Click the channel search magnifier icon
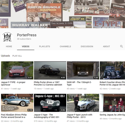 121,46
